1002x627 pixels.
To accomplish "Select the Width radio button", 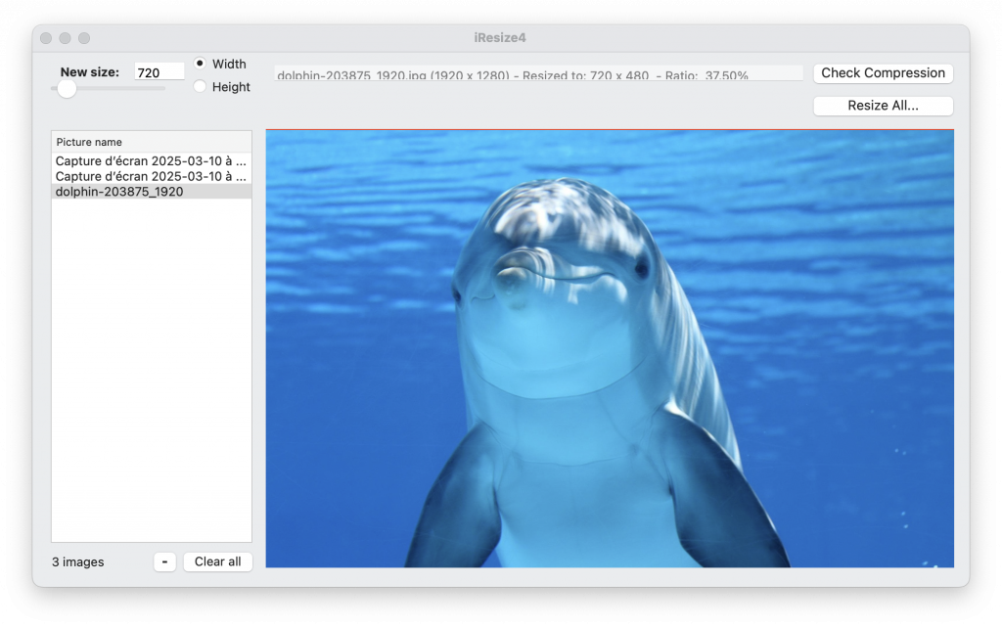I will [x=200, y=64].
